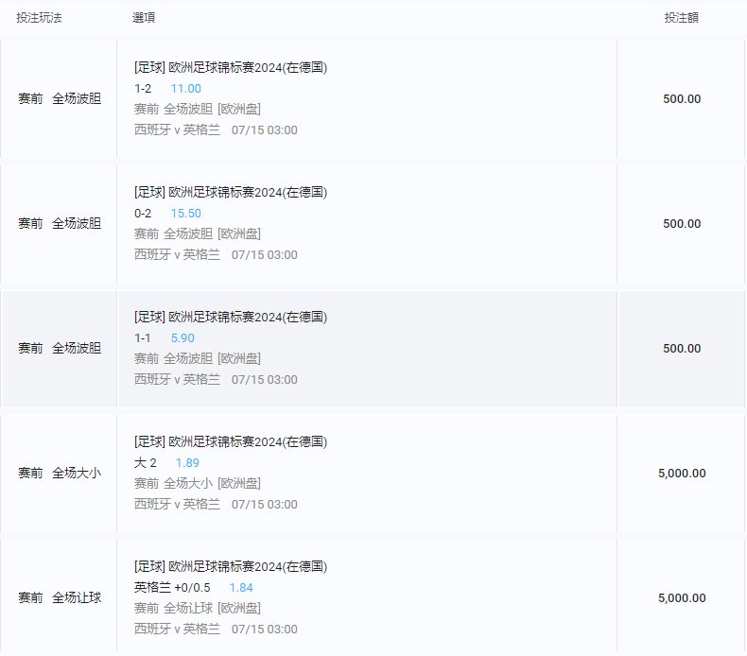747x656 pixels.
Task: Click the 500.00 stake of the 0-2 bet
Action: tap(682, 223)
